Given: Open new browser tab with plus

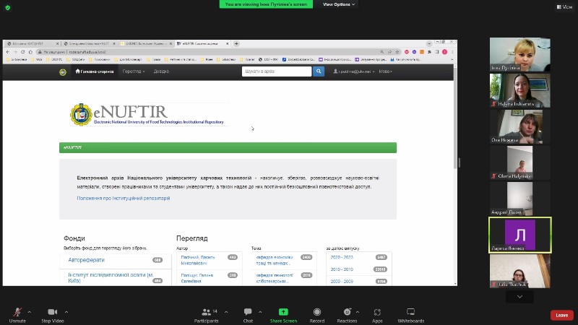Looking at the screenshot, I should pos(236,43).
